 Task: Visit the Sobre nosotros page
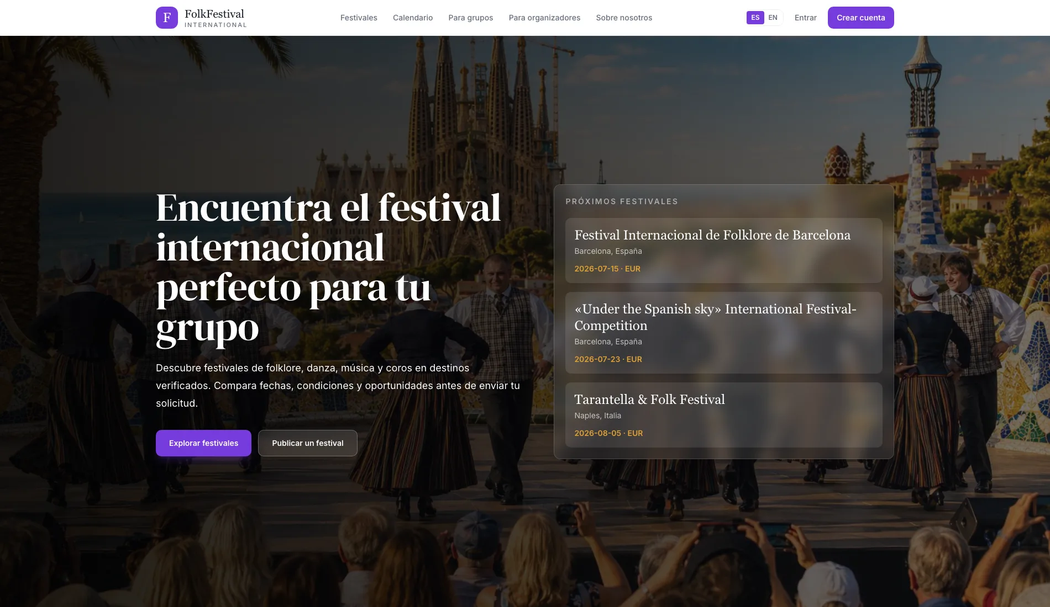624,18
